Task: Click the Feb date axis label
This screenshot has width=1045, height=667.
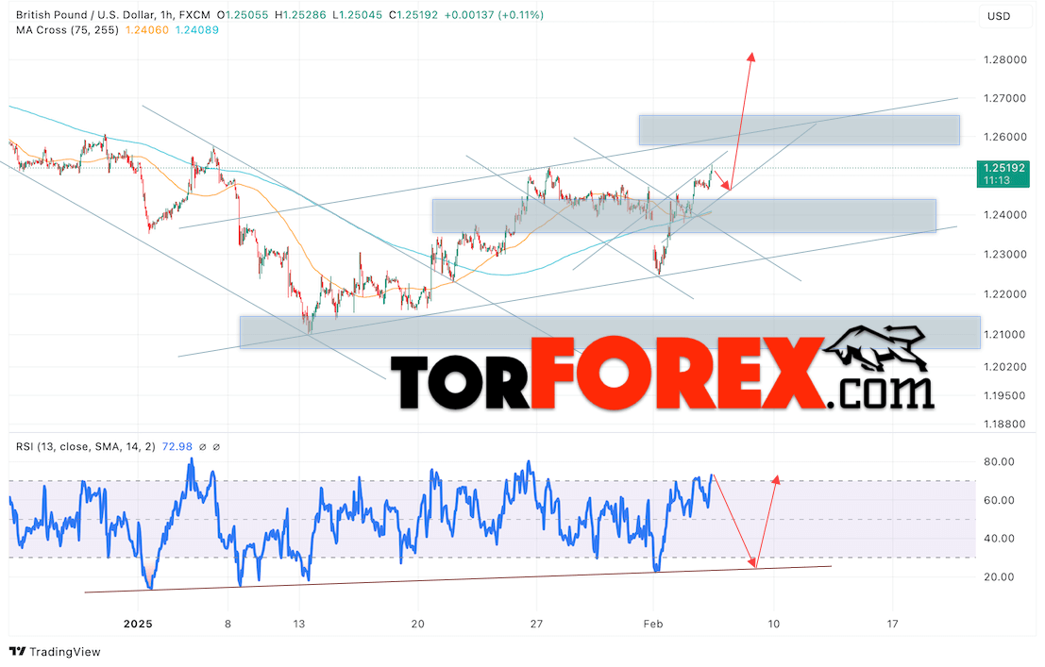Action: (653, 624)
